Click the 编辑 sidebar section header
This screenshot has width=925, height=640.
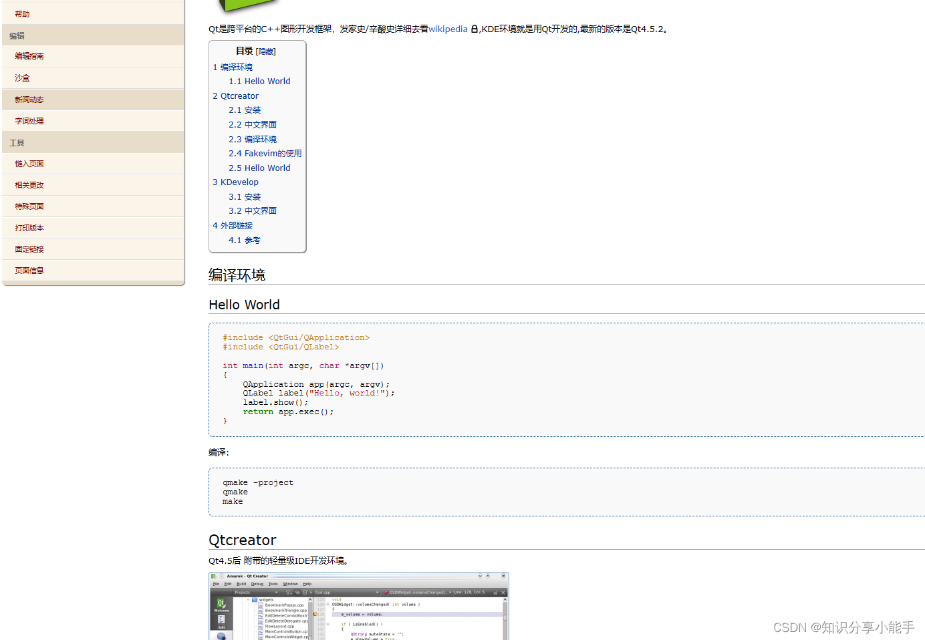tap(17, 36)
